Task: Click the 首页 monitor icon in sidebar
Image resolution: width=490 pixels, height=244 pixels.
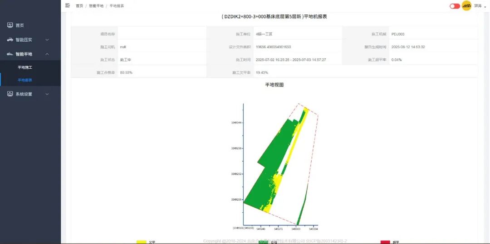Action: pos(10,25)
